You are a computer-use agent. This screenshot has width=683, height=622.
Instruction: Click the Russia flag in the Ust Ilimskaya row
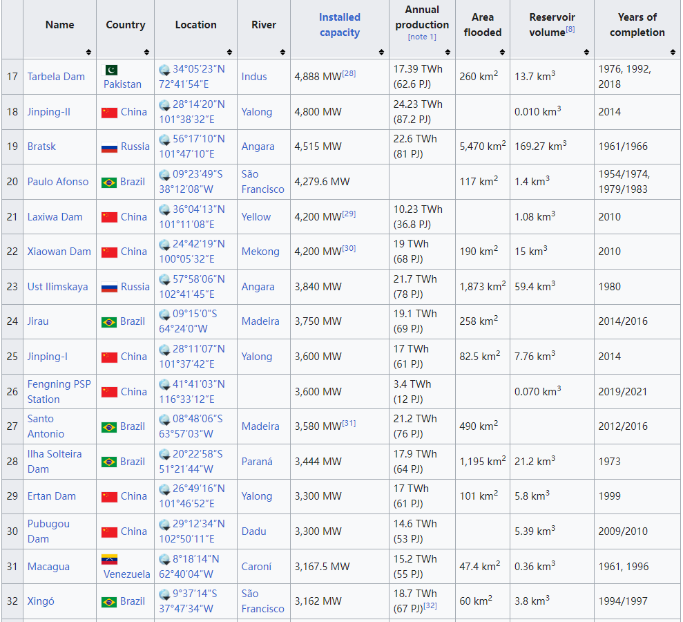109,287
